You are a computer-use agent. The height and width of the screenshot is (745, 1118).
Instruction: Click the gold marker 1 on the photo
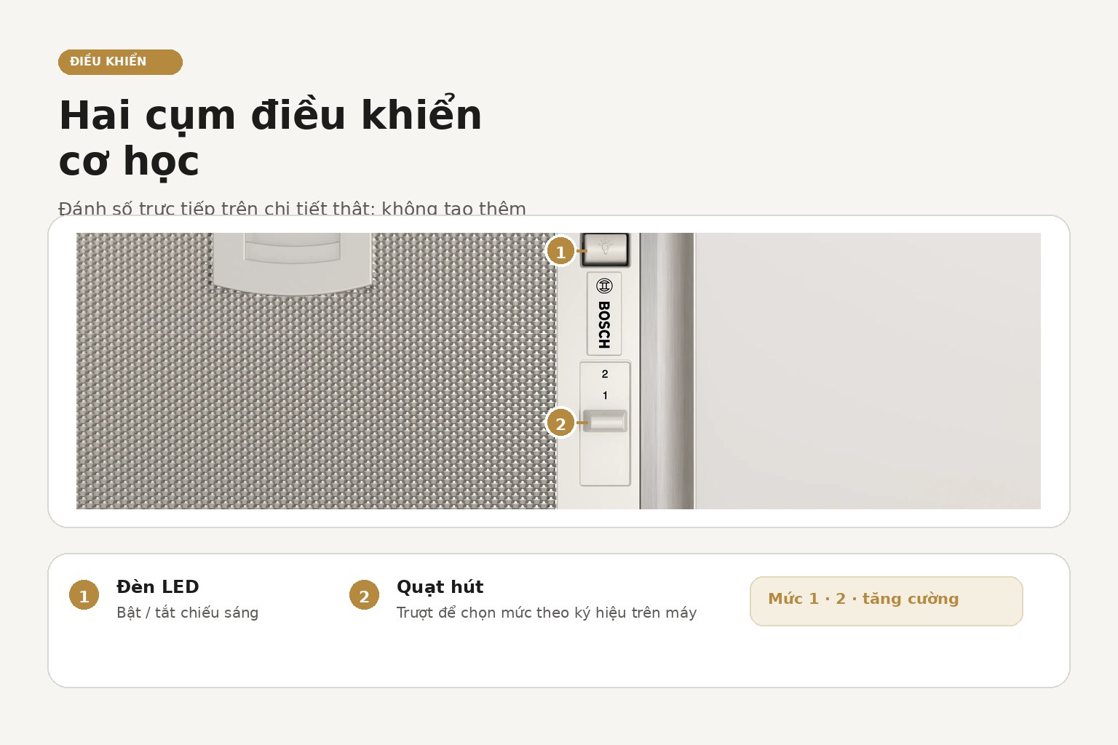point(560,252)
